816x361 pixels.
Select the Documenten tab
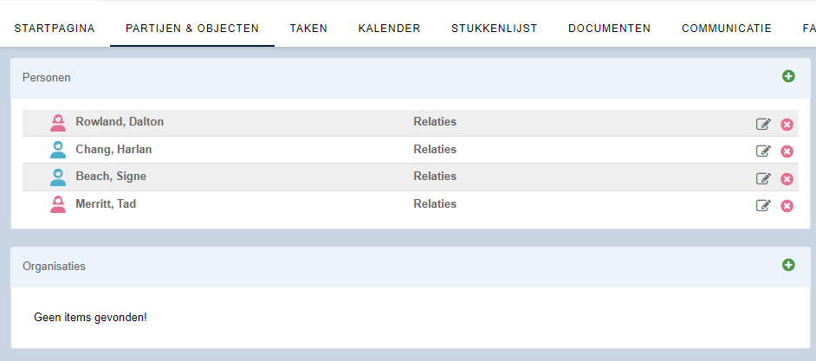(x=609, y=29)
